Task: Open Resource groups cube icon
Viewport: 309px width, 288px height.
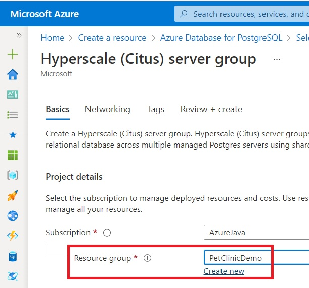Action: (13, 175)
